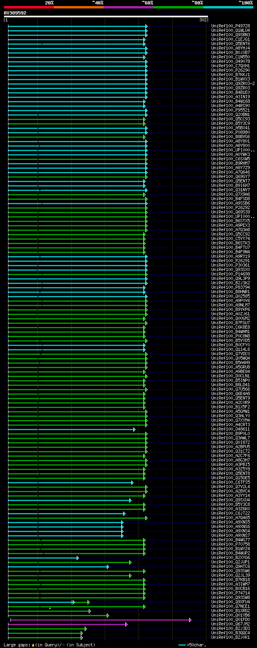Select hit label UniRef100_B2XYG6
The image size is (257, 648).
click(x=230, y=557)
